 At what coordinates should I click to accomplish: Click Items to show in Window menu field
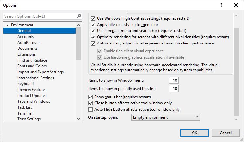point(174,80)
